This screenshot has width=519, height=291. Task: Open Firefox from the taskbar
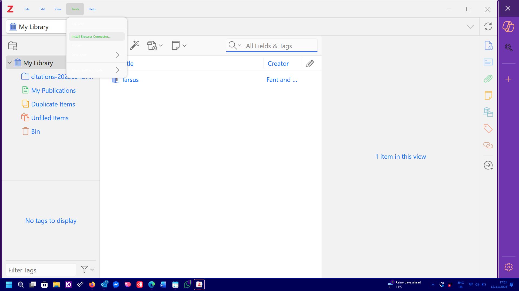pyautogui.click(x=92, y=285)
